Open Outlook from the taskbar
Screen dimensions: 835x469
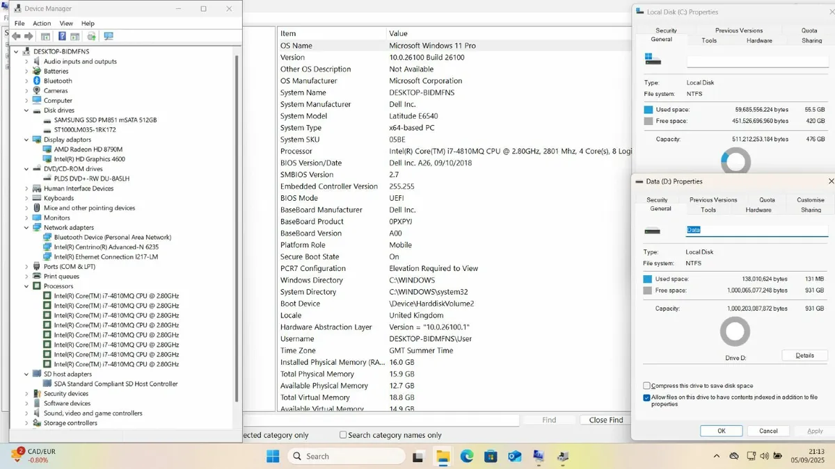click(515, 456)
